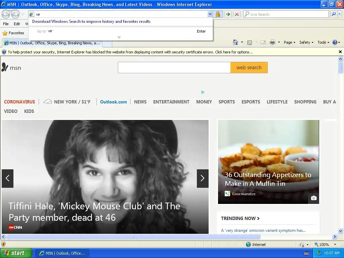Screen dimensions: 344x258
Task: Click the Read Mail envelope icon
Action: [263, 42]
